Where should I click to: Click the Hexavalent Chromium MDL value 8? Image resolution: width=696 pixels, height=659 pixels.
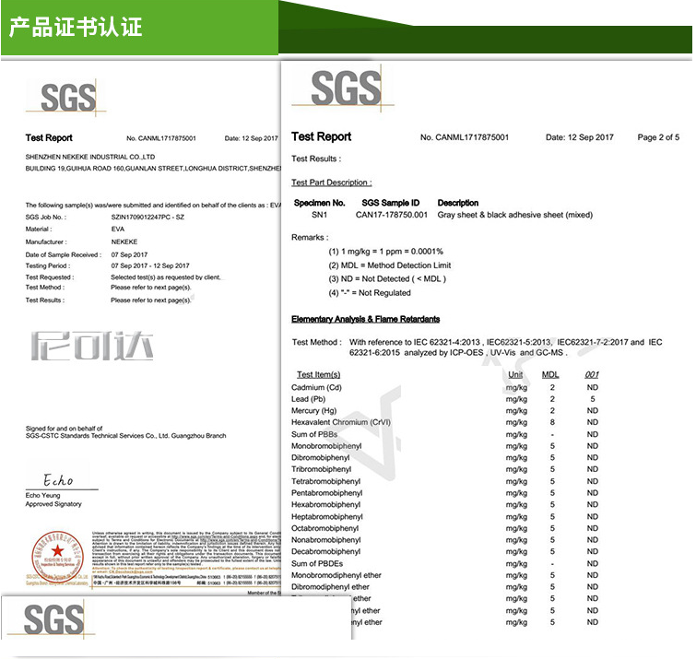(552, 422)
